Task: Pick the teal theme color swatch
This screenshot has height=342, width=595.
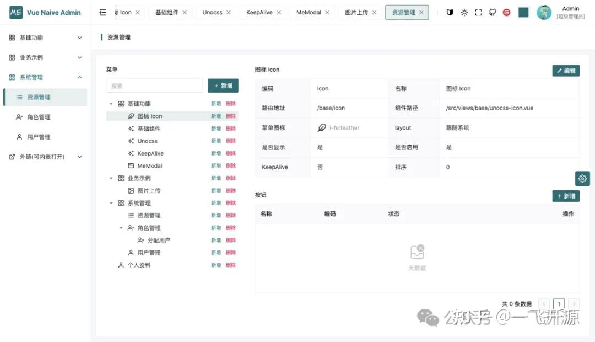Action: [x=523, y=13]
